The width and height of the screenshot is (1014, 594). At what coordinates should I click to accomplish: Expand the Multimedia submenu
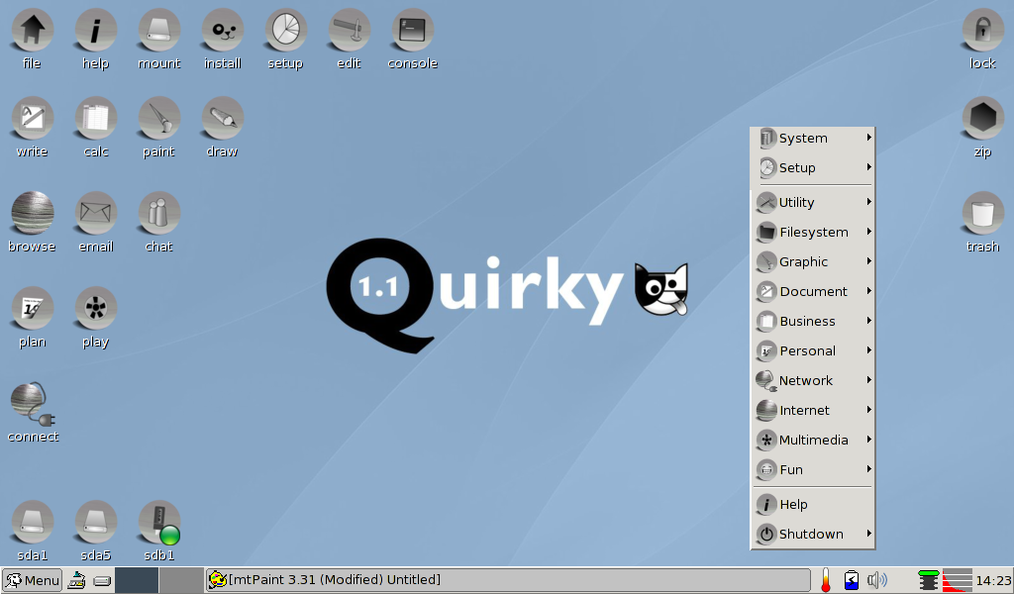[x=813, y=441]
